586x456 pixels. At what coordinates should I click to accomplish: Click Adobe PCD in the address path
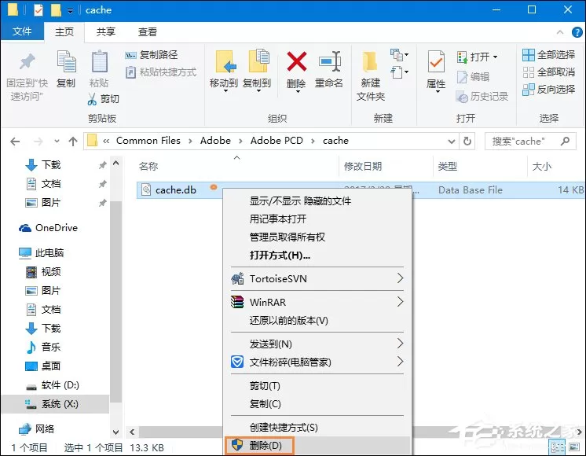point(277,141)
